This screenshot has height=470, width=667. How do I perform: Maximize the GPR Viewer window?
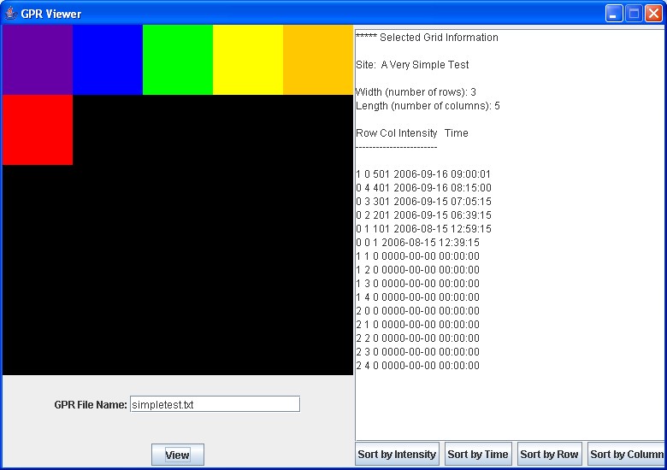(x=634, y=14)
